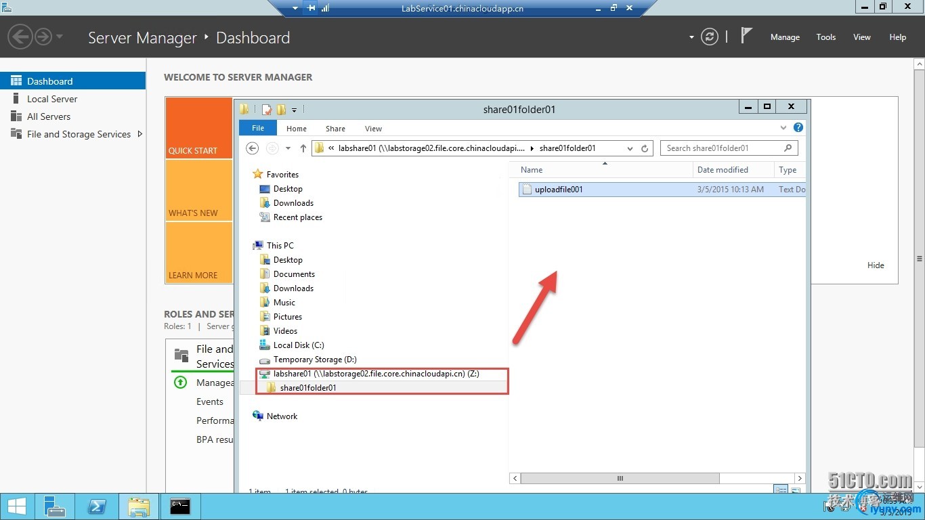Click the QUICK START tile

pos(199,128)
